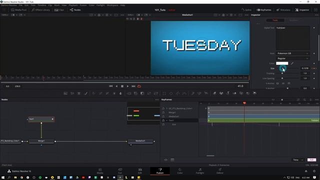Add a Polygon mask from the toolbar
Screen dimensions: 320x180
point(178,93)
